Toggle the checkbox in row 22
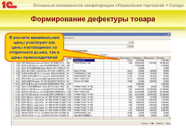Screen dimensions: 186x139 19,116
